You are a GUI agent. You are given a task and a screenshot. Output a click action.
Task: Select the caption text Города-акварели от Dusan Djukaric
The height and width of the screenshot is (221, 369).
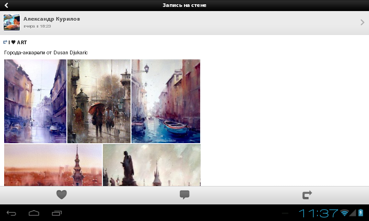coord(46,52)
